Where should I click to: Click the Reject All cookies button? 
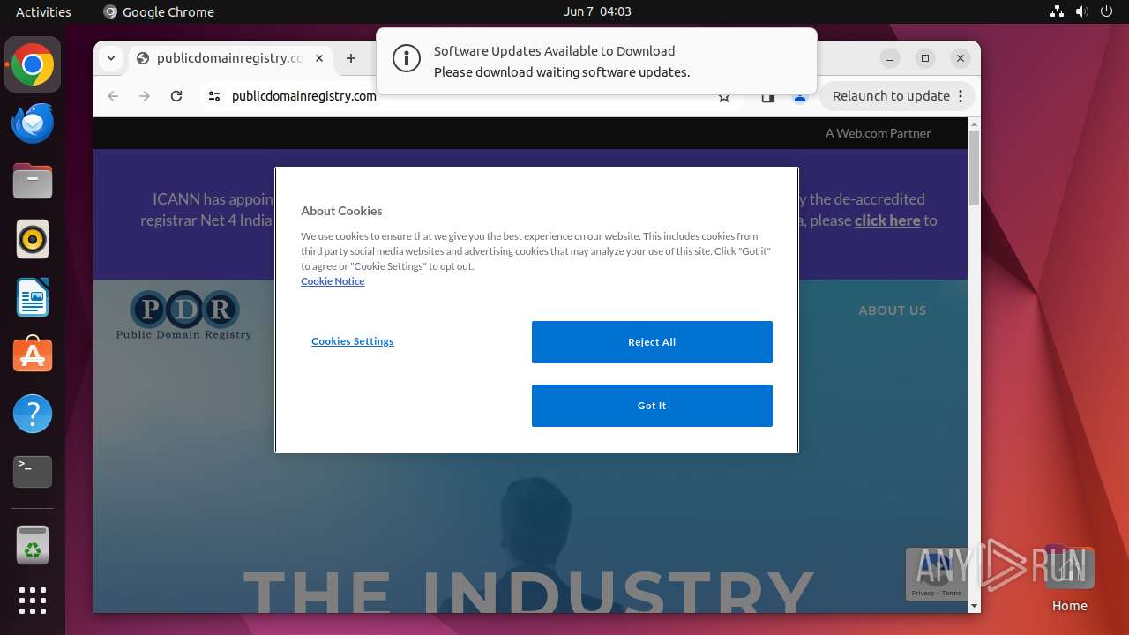[652, 342]
